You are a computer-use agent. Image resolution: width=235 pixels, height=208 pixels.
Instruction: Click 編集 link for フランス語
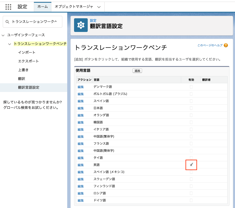(x=81, y=144)
